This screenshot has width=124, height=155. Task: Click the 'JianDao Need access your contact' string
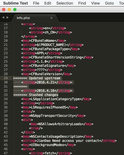[x=68, y=141]
